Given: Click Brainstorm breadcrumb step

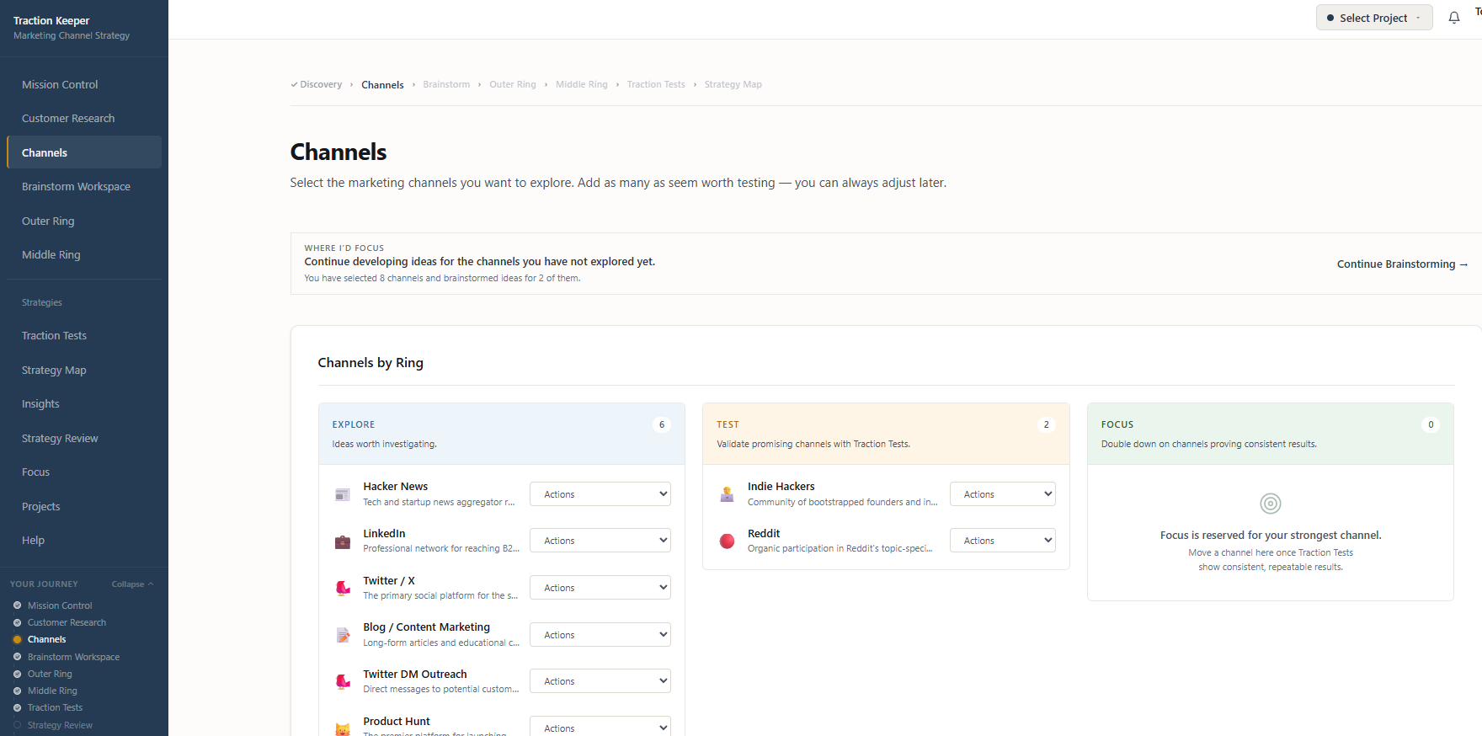Looking at the screenshot, I should coord(446,84).
